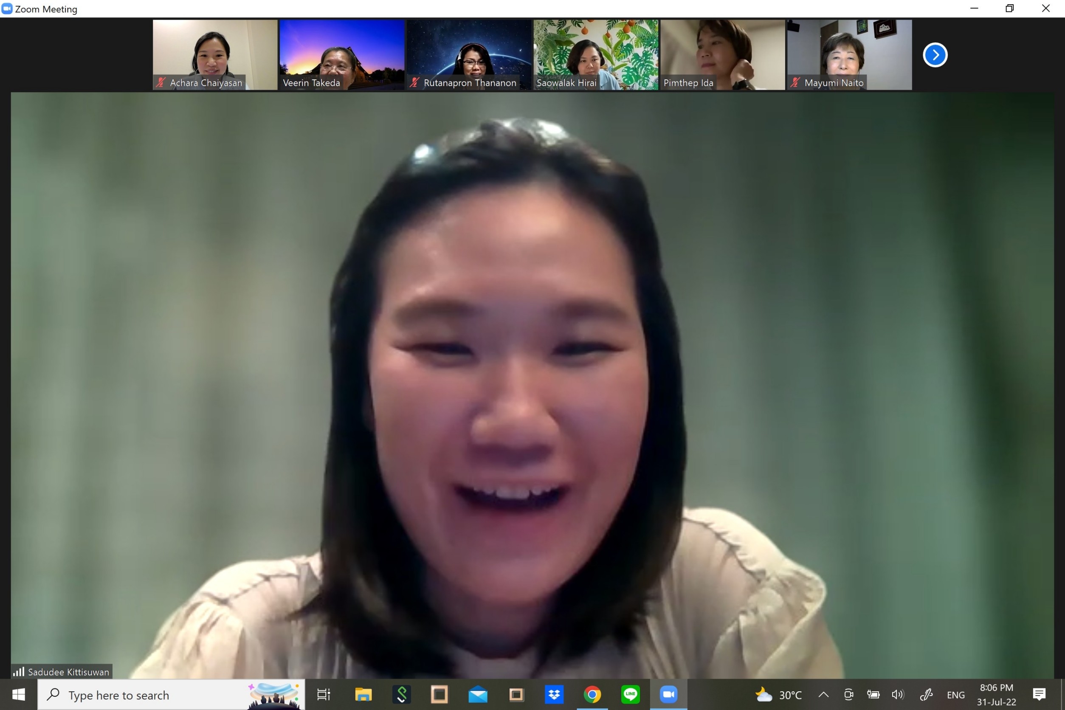The height and width of the screenshot is (710, 1065).
Task: Open the Mail app in the taskbar
Action: (x=478, y=694)
